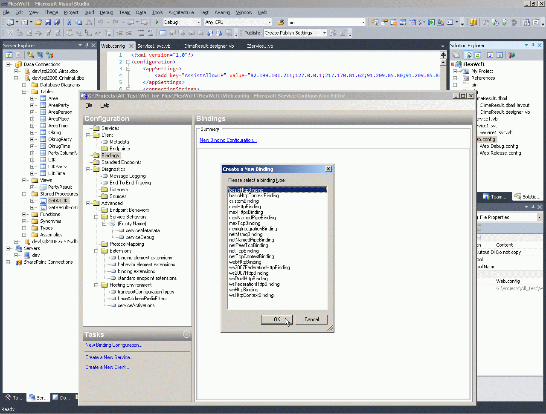Open the Toolbox via hammer-and-wrench toolbar icon
This screenshot has width=546, height=414.
point(422,22)
